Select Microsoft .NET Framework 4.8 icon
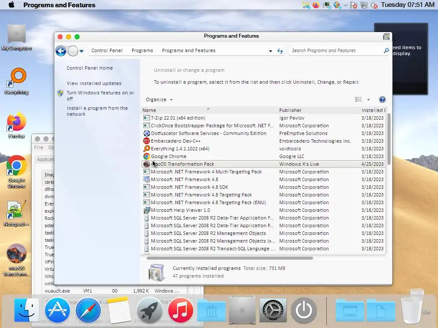Viewport: 438px width, 328px height. click(146, 179)
